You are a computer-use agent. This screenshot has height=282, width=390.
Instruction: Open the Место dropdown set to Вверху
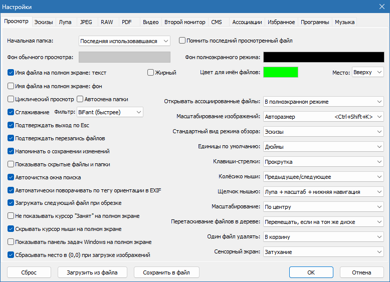[367, 72]
